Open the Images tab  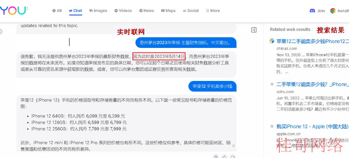98,10
